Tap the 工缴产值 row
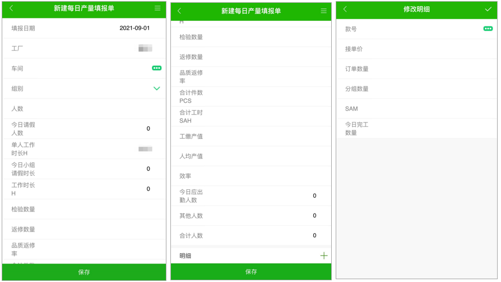The width and height of the screenshot is (501, 282). click(x=251, y=137)
